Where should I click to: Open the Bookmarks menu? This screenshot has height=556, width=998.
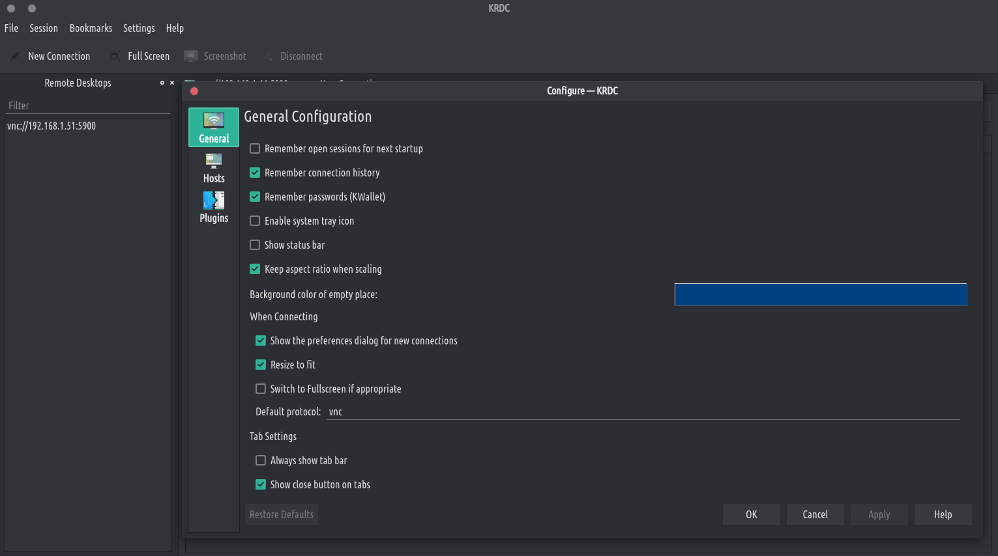[x=91, y=28]
